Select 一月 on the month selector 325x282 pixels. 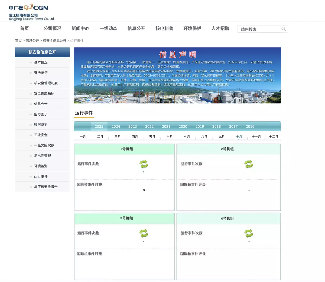(x=83, y=137)
